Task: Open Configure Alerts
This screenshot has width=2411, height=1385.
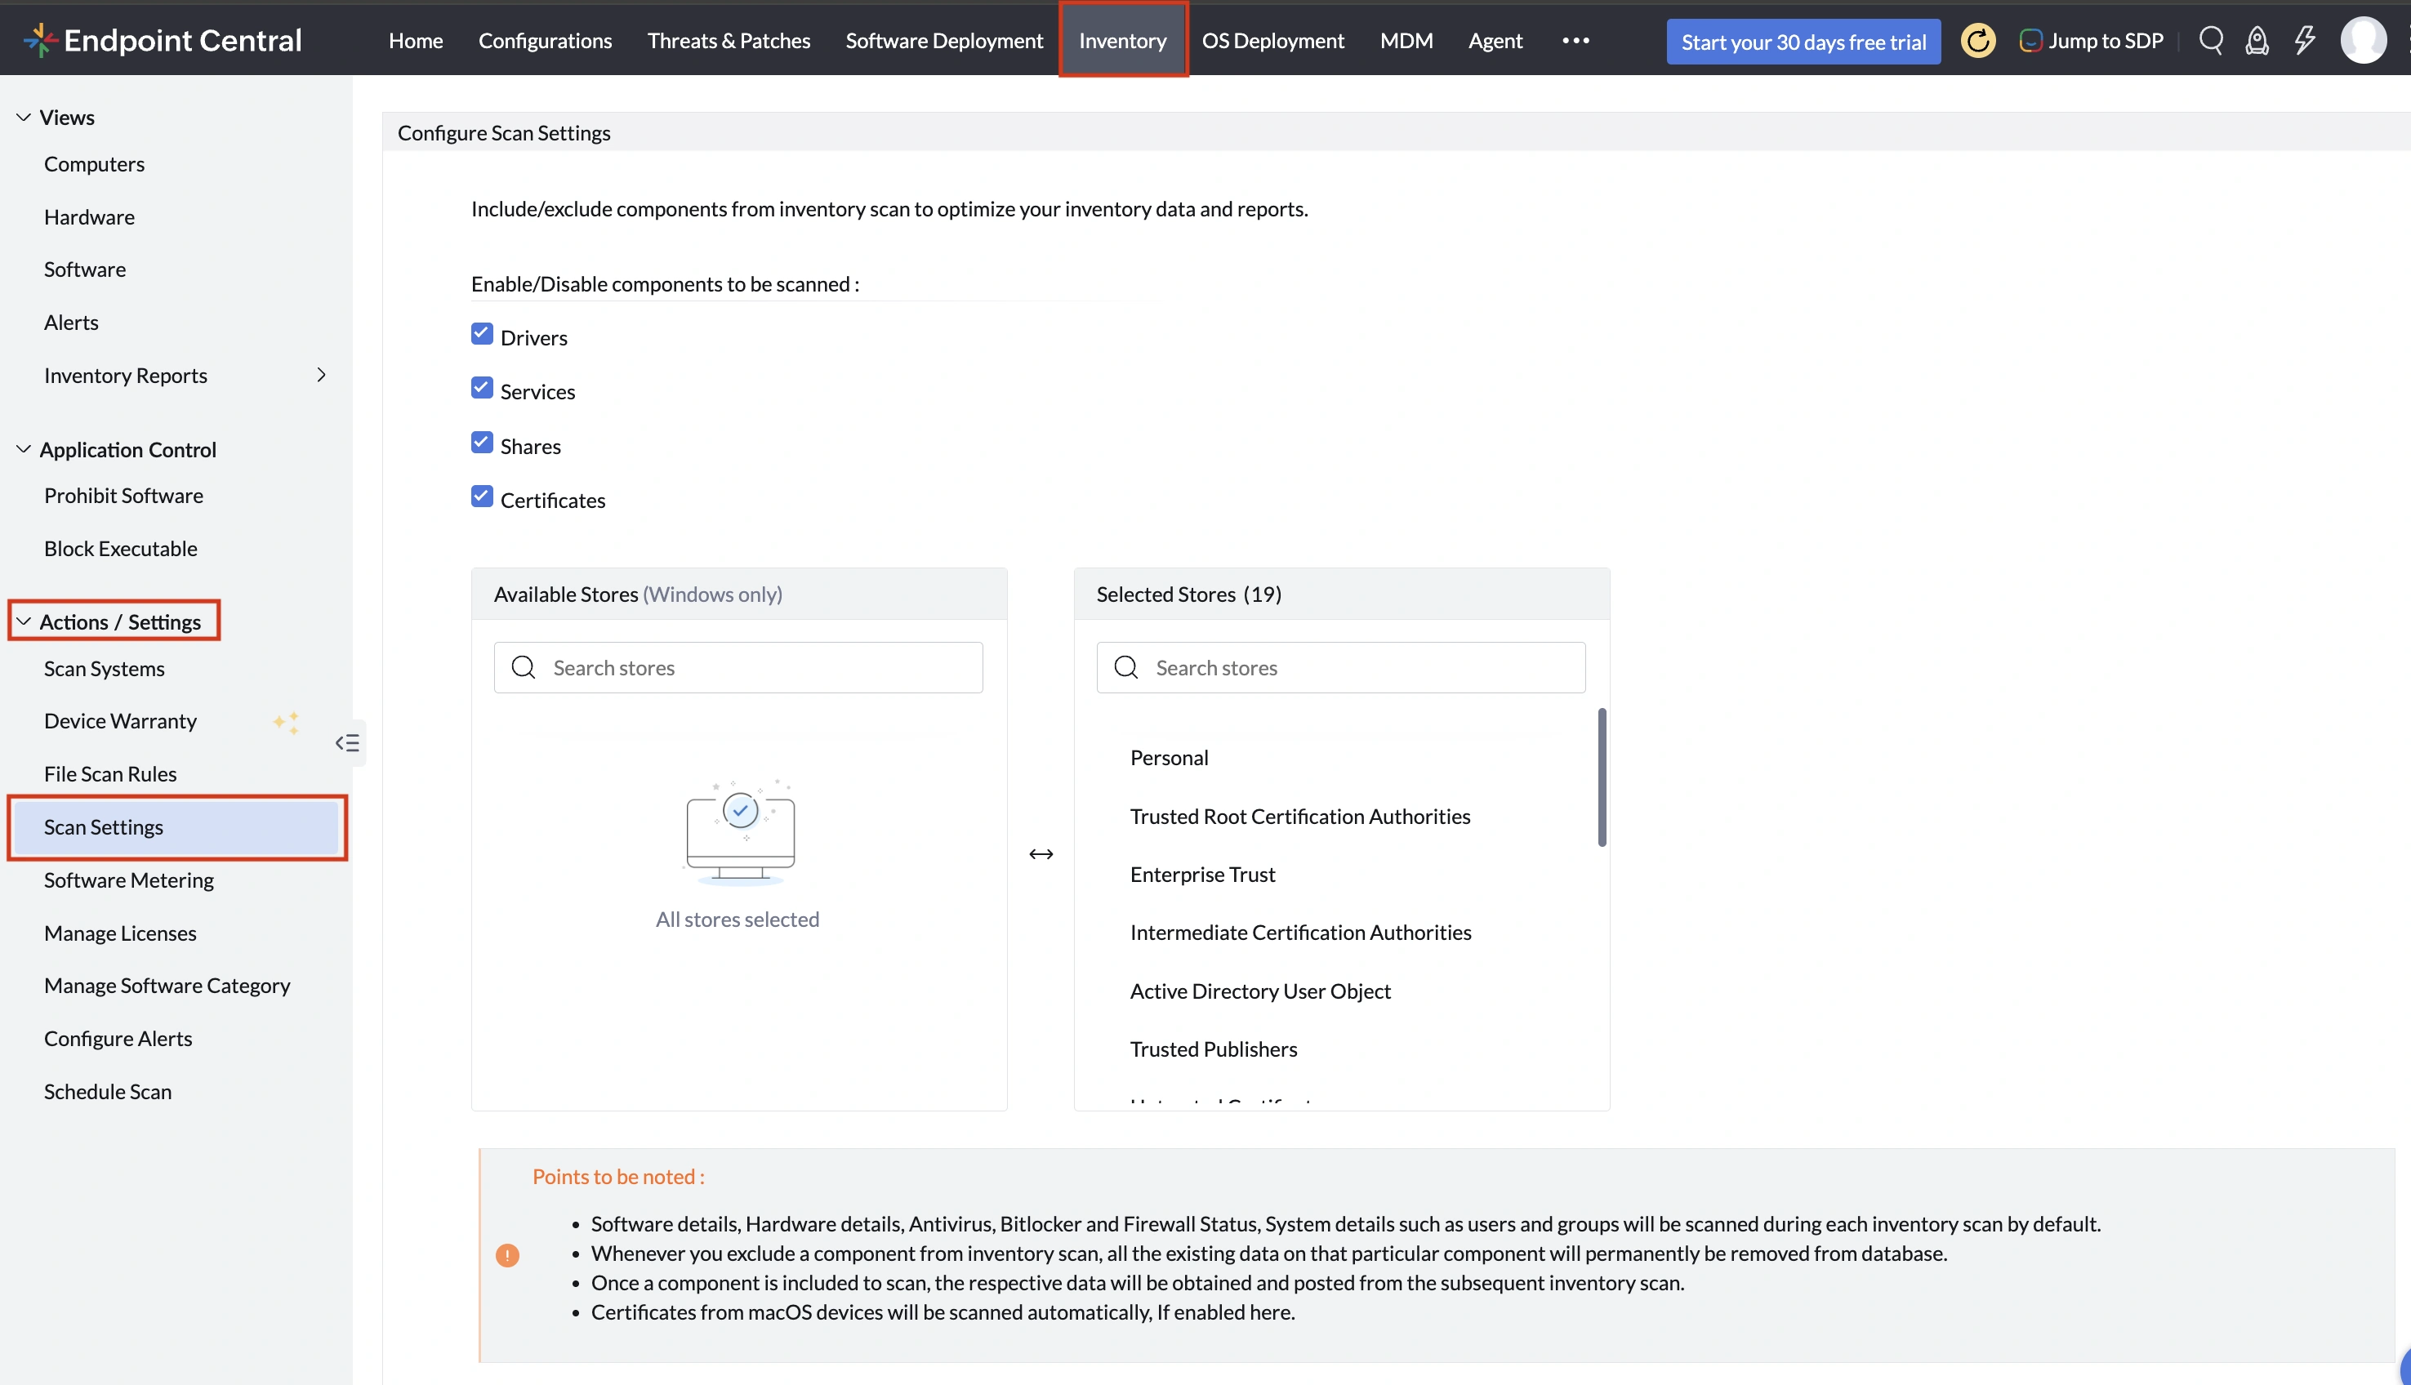Action: 118,1039
